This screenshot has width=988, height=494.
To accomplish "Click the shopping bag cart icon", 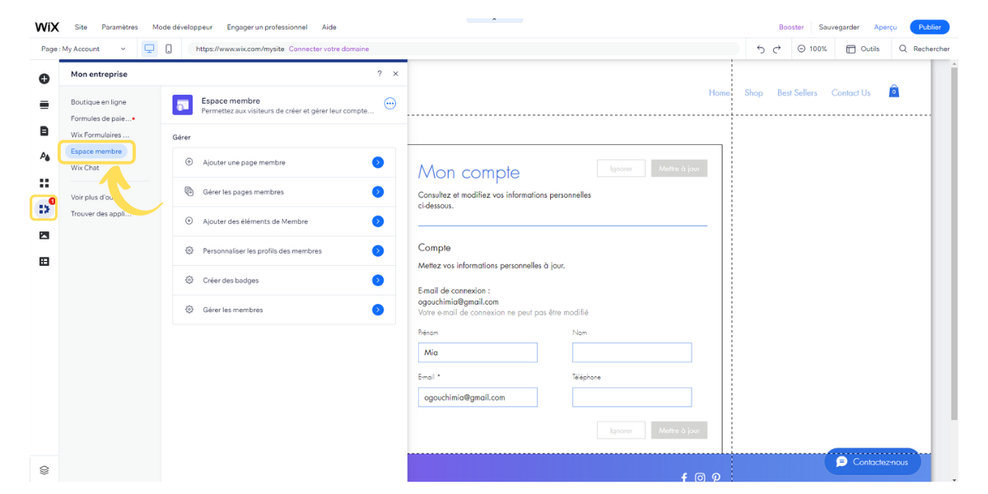I will [x=893, y=91].
